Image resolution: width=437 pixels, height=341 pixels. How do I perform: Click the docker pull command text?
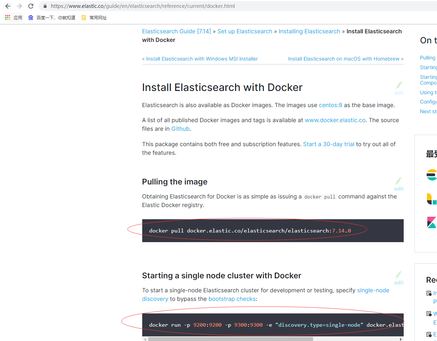(x=250, y=231)
